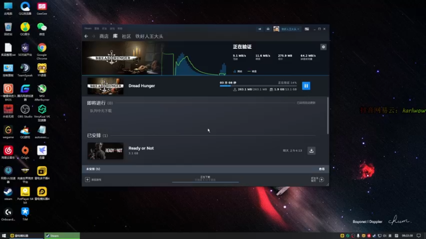Click the 正在下载 status at bottom
Screen dimensions: 426x239
pos(205,177)
